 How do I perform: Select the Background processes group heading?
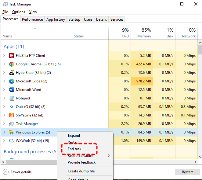click(x=31, y=152)
